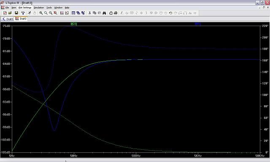The width and height of the screenshot is (270, 162).
Task: Click the Print printer icon
Action: [116, 13]
